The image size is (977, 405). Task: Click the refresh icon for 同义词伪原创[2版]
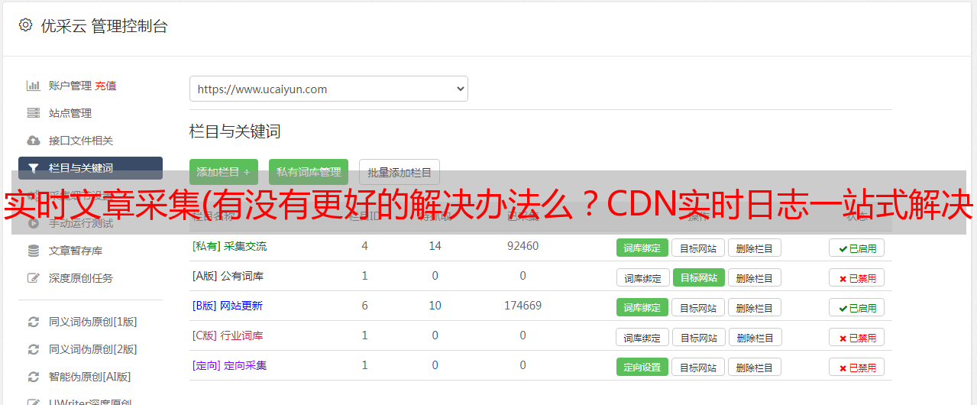pos(33,349)
